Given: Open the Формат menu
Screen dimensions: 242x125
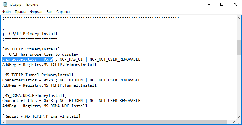Looking at the screenshot, I should [x=37, y=12].
